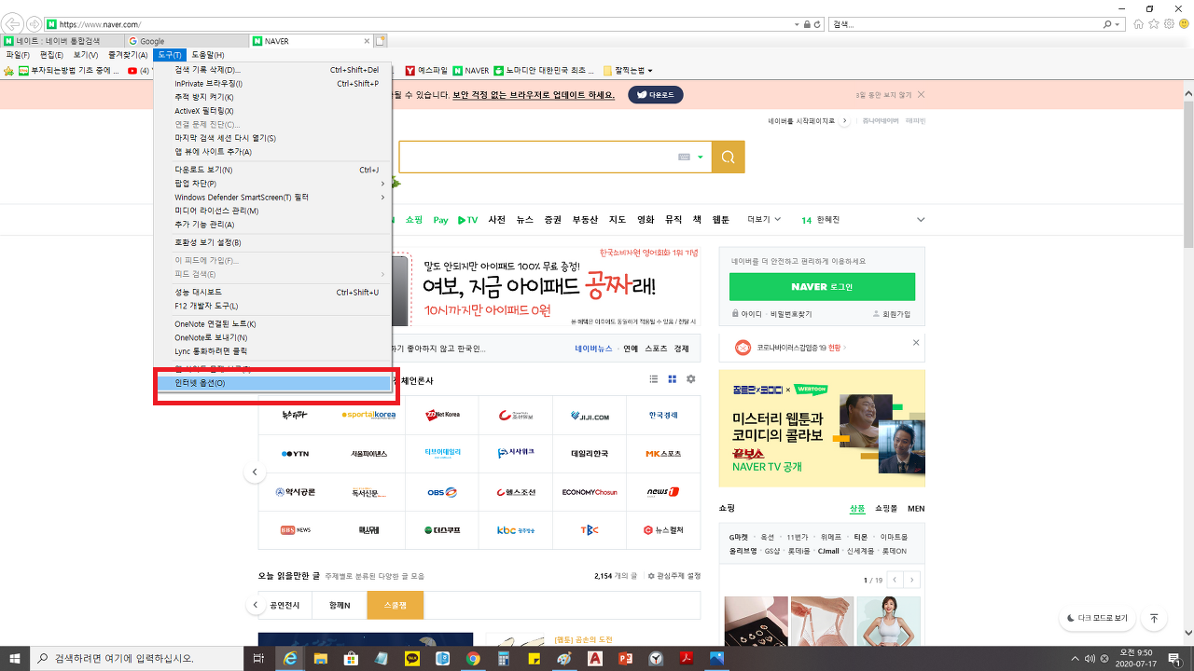Open the address bar dropdown arrow
The width and height of the screenshot is (1194, 671).
coord(798,24)
